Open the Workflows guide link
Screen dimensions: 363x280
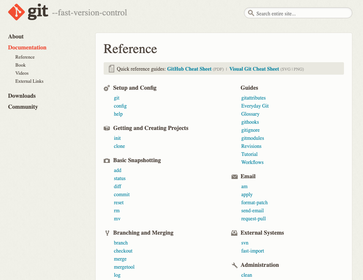click(252, 163)
